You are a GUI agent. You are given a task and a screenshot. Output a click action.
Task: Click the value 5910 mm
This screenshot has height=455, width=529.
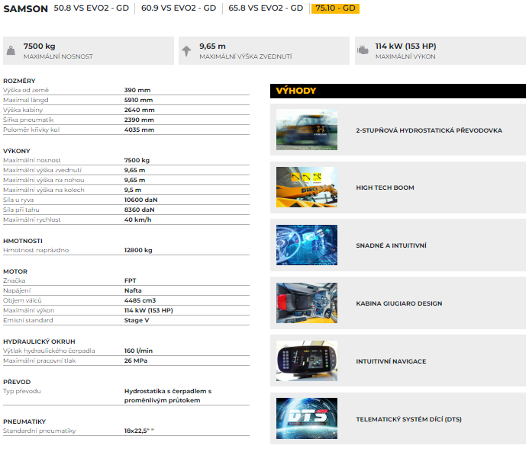[x=138, y=100]
